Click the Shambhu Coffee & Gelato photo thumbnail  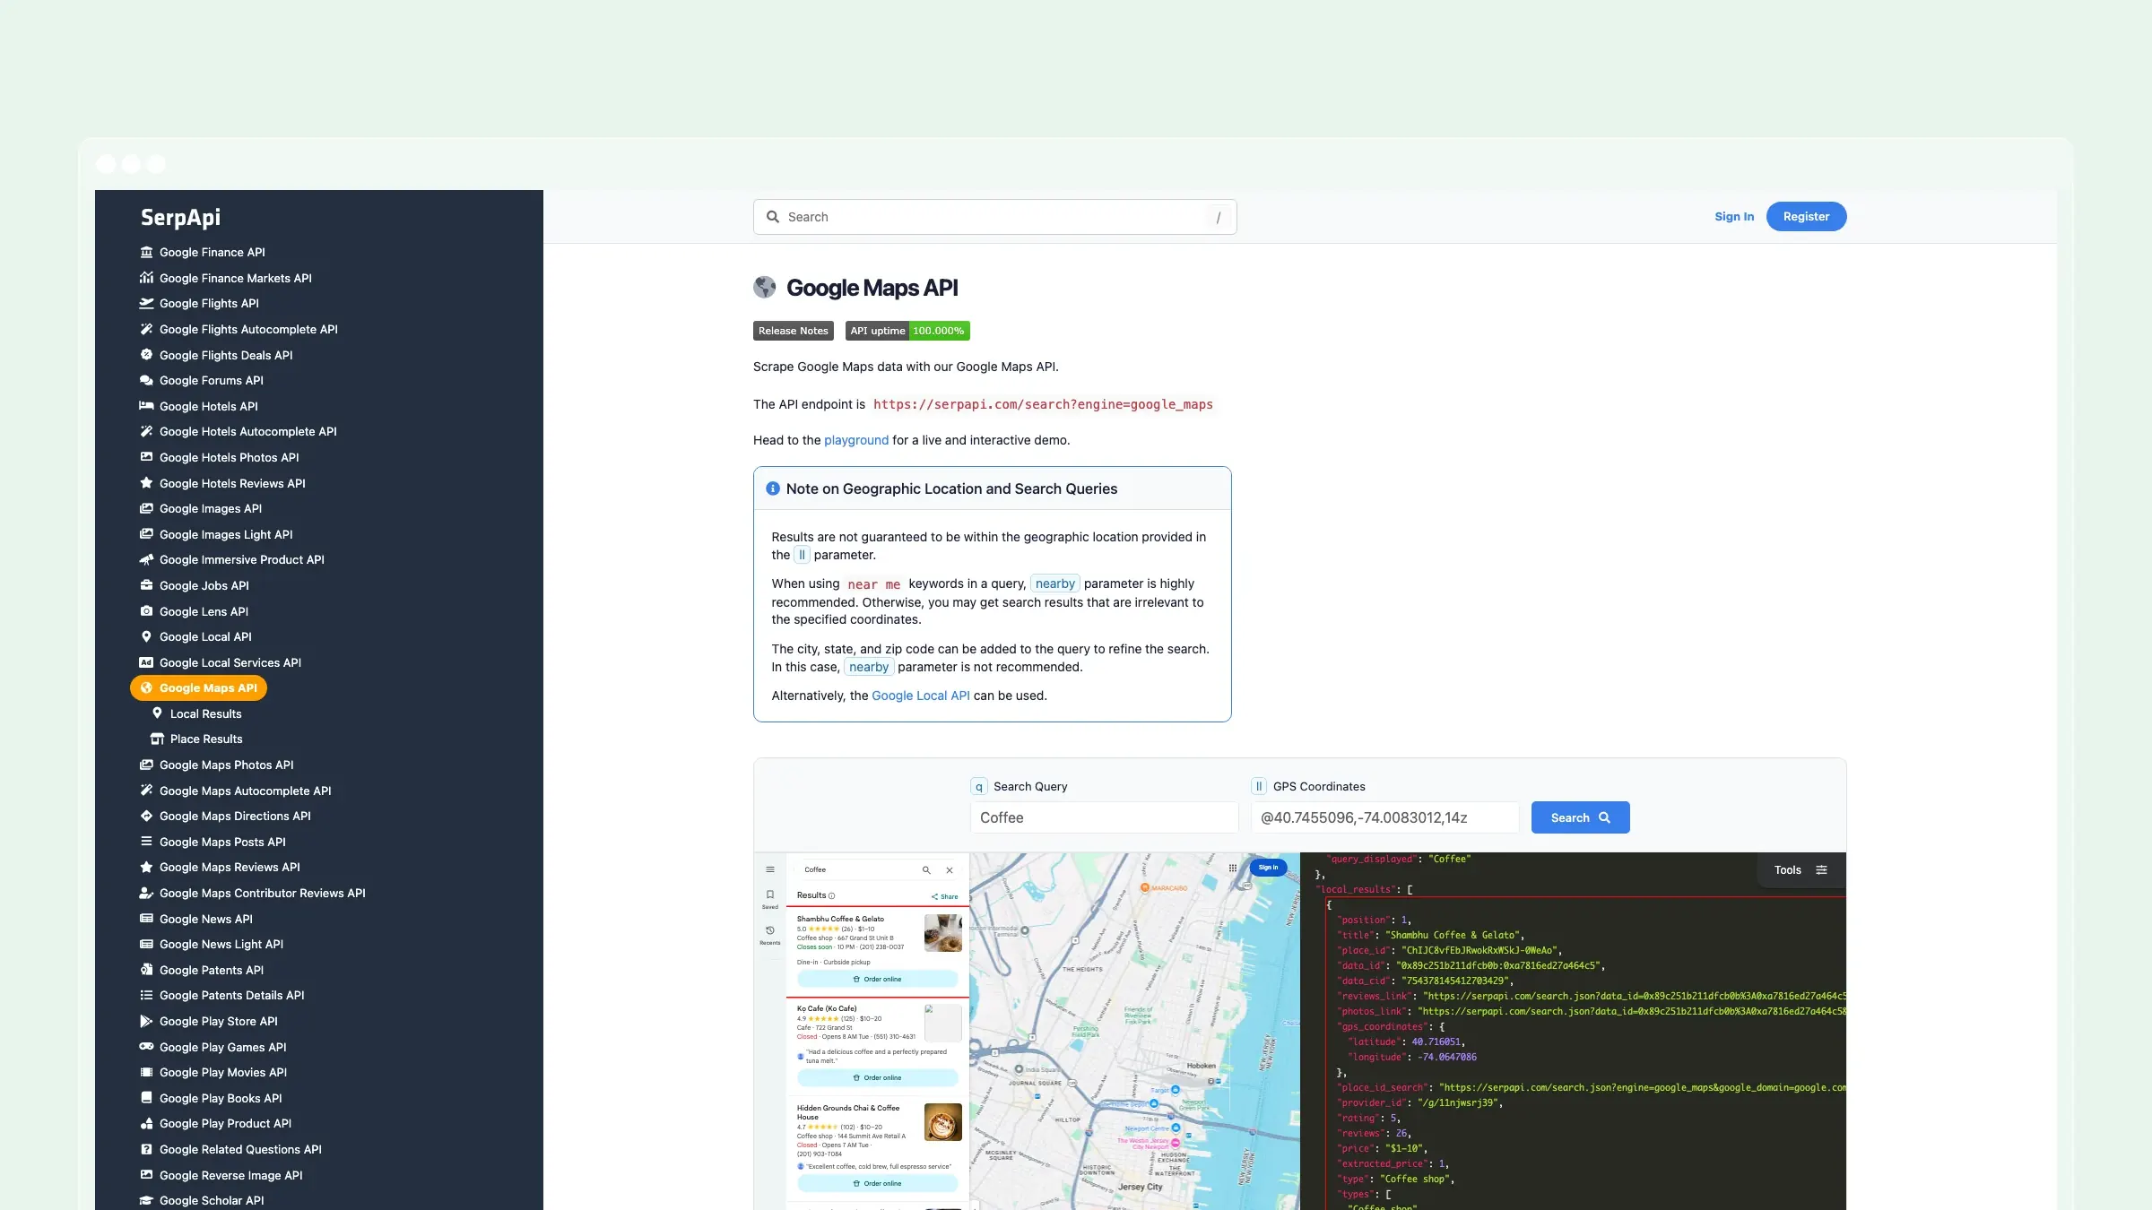(943, 933)
